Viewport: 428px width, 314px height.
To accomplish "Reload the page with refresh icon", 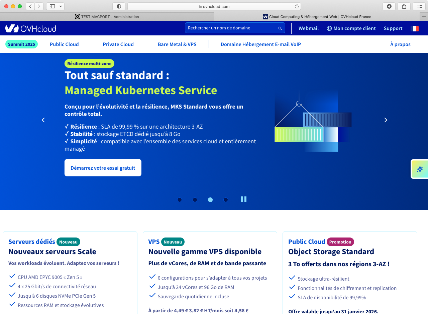I will 297,6.
